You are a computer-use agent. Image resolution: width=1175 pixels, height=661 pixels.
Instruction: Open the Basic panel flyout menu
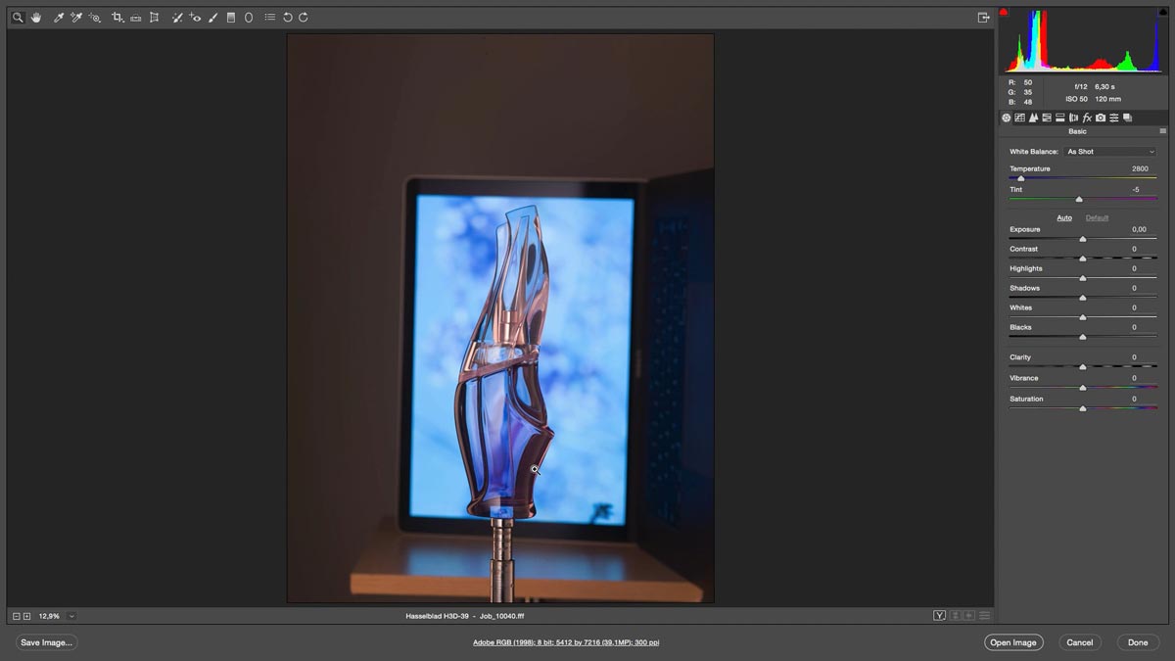1163,131
